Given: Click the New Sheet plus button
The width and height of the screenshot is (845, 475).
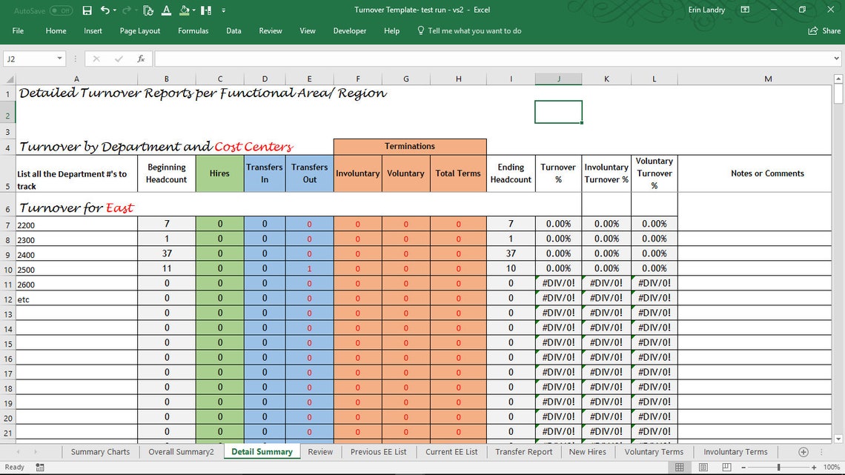Looking at the screenshot, I should [x=803, y=451].
